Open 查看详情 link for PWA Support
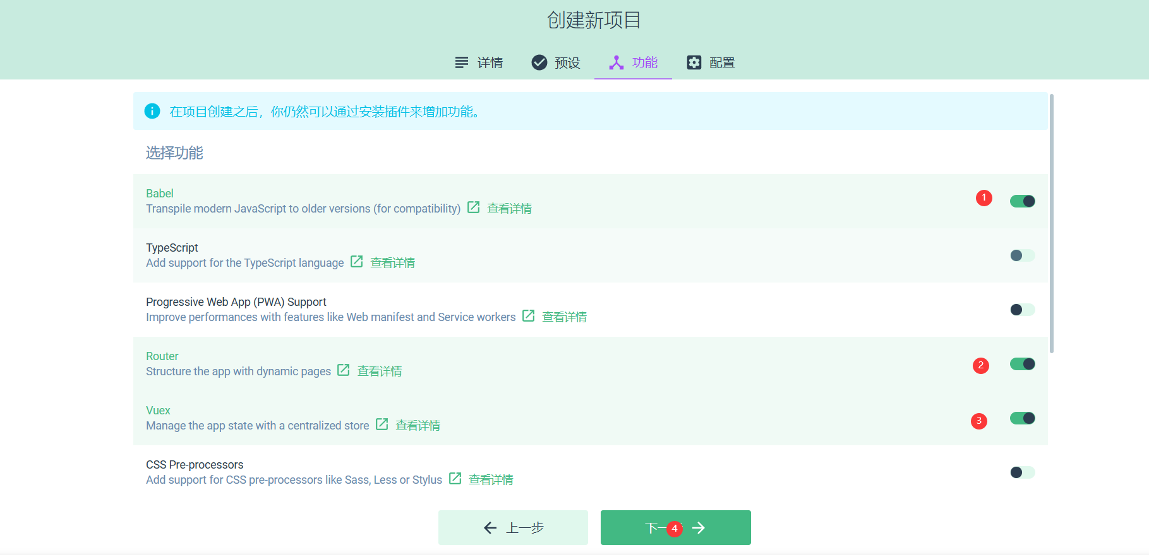1149x555 pixels. (x=564, y=317)
